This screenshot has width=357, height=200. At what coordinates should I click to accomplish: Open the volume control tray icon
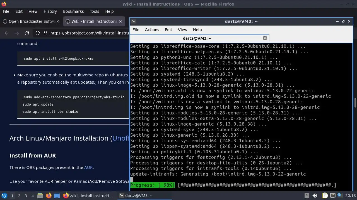coord(315,196)
